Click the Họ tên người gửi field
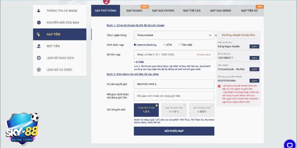 coord(174,84)
